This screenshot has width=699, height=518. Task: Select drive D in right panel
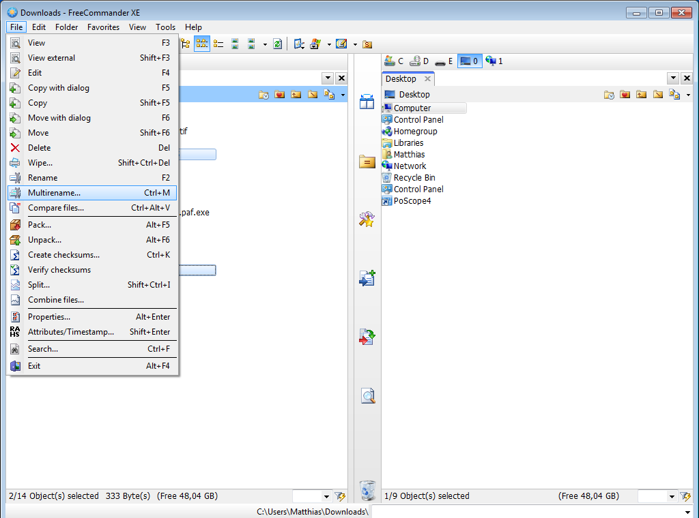coord(420,61)
